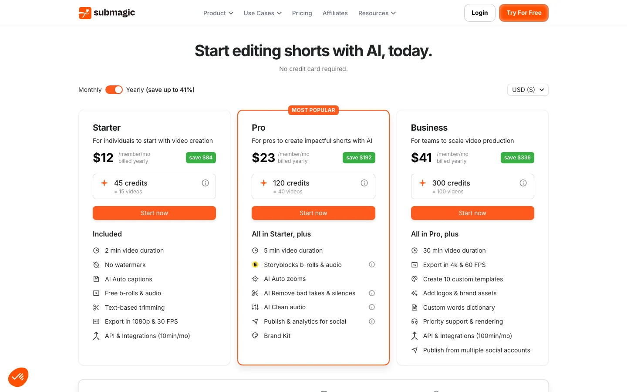627x392 pixels.
Task: Click the Login button
Action: pyautogui.click(x=480, y=13)
